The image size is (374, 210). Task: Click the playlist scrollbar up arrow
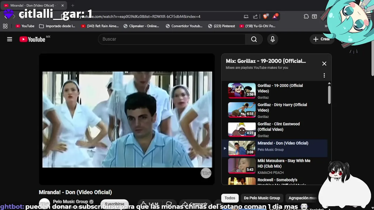(329, 84)
